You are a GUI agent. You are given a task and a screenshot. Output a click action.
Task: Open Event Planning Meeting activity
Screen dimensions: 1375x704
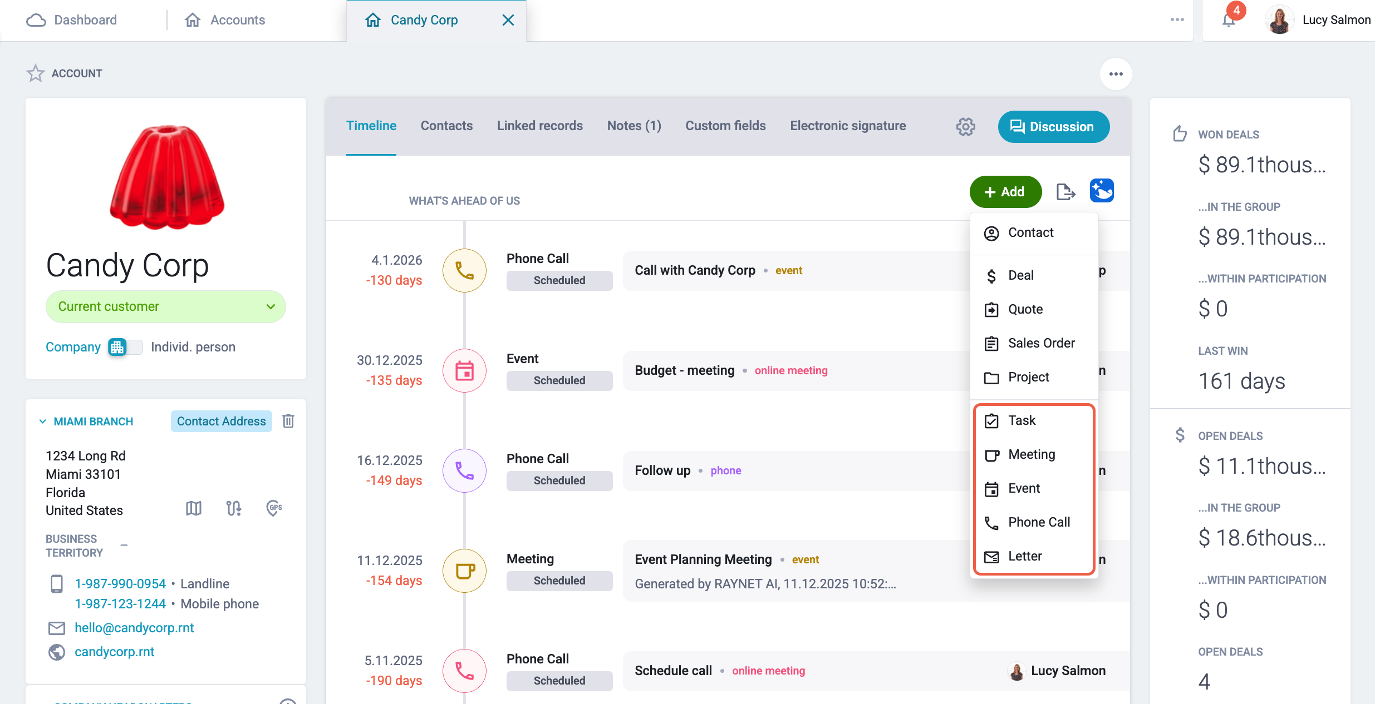tap(703, 559)
